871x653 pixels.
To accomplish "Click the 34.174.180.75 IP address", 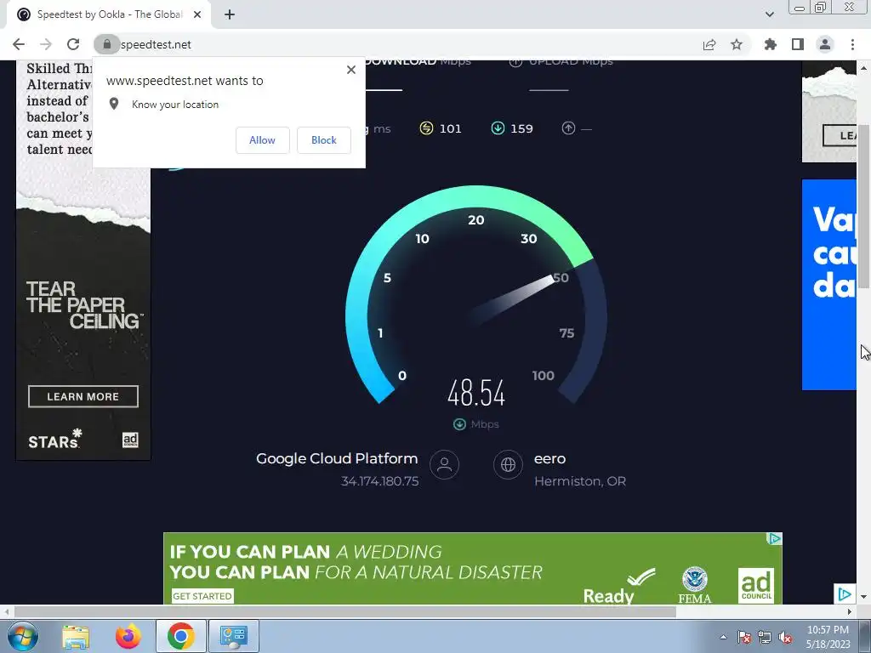I will tap(380, 481).
